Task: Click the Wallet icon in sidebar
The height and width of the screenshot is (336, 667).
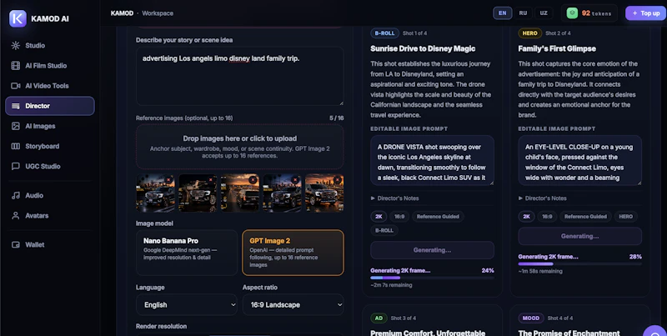Action: pos(16,244)
